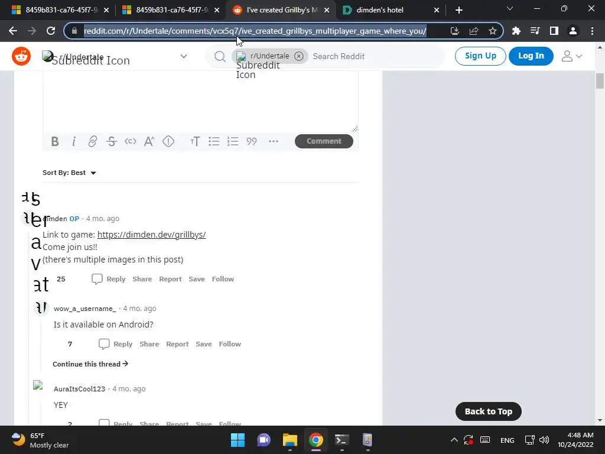Click the Log In button

(531, 56)
